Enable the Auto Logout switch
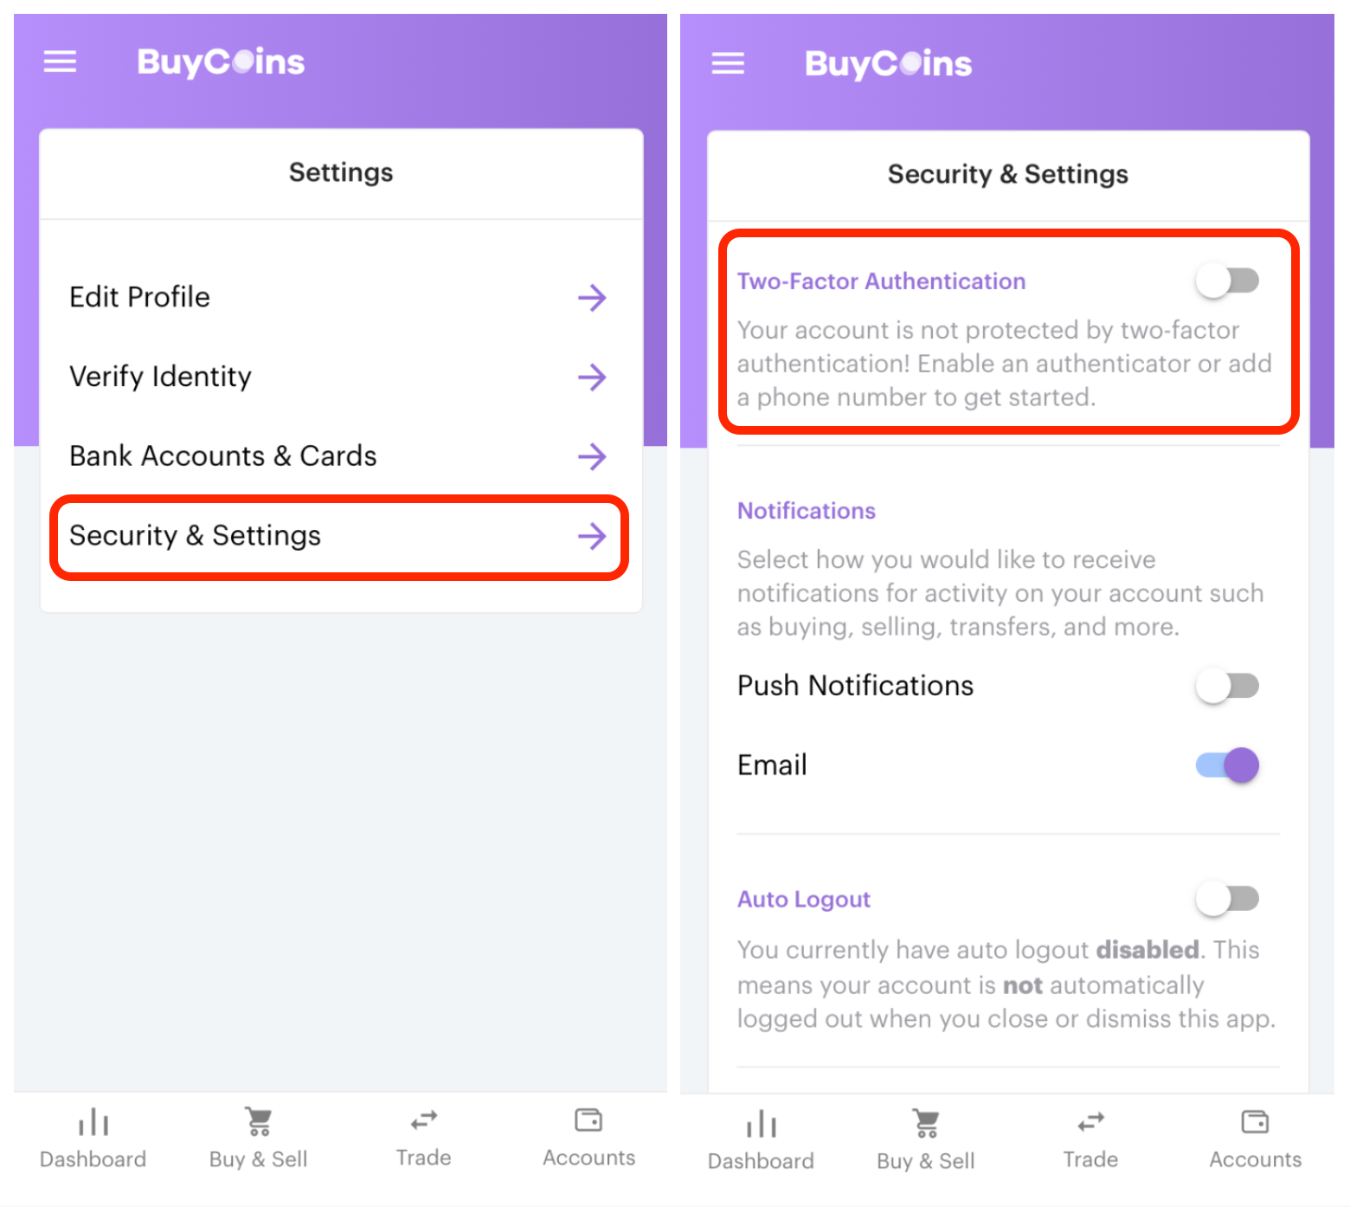Image resolution: width=1350 pixels, height=1207 pixels. click(1227, 898)
